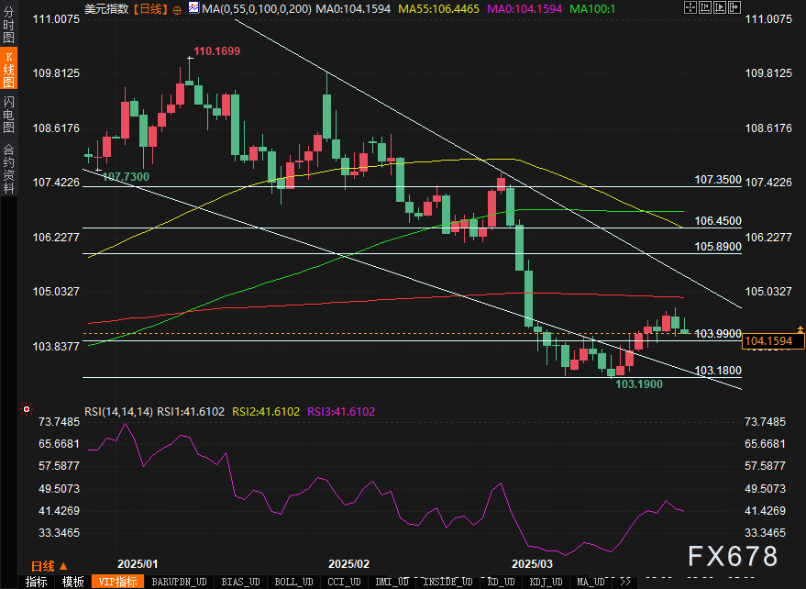Click the 104.1594 current price tag
Image resolution: width=806 pixels, height=589 pixels.
tap(774, 341)
